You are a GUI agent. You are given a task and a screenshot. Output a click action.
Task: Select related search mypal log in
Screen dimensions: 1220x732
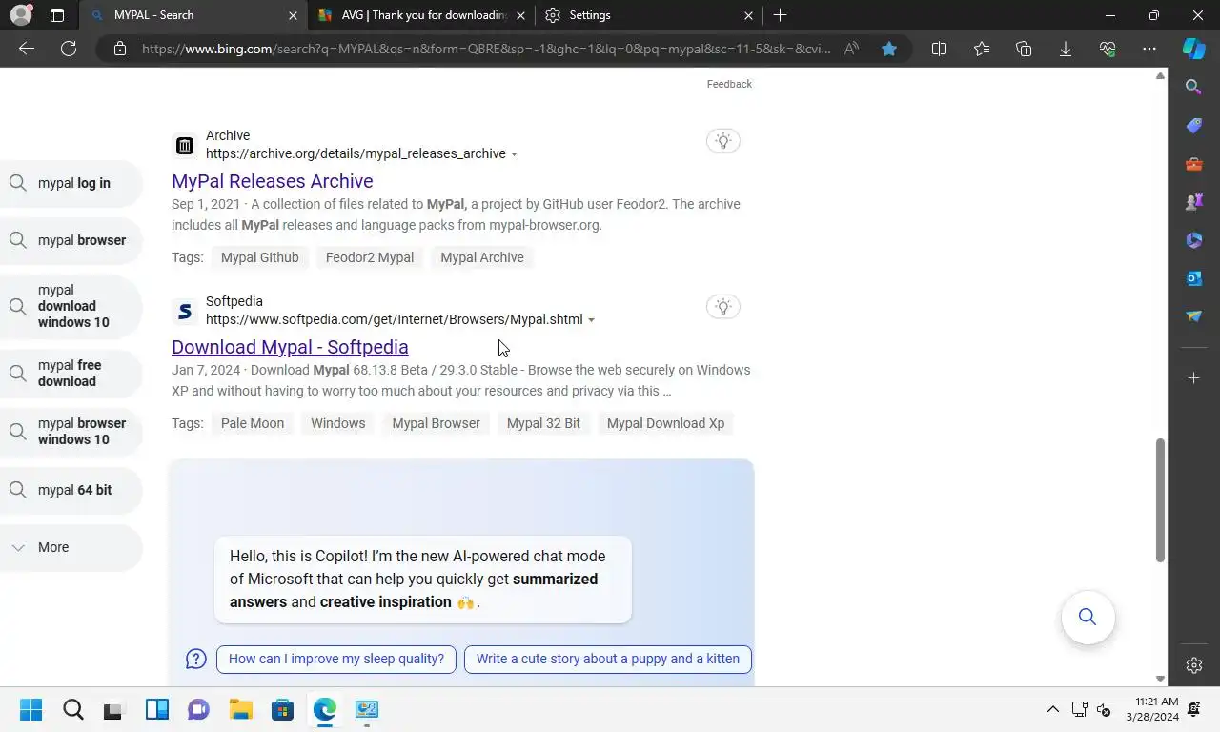click(x=71, y=183)
